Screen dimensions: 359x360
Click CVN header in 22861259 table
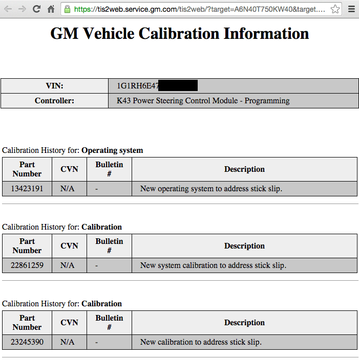pyautogui.click(x=69, y=246)
